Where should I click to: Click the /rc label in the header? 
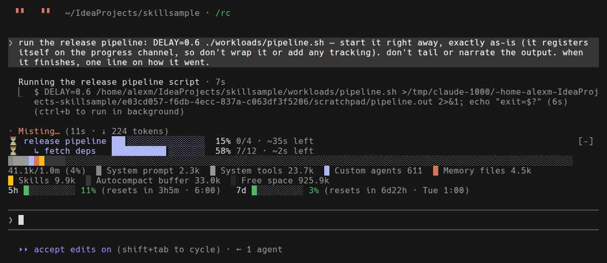click(223, 13)
